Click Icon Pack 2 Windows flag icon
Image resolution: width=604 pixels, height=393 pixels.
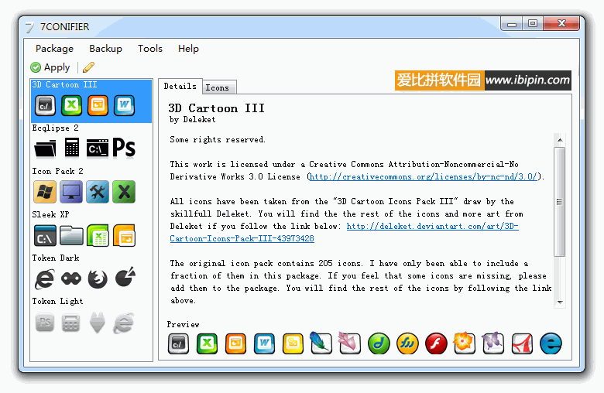click(x=45, y=192)
